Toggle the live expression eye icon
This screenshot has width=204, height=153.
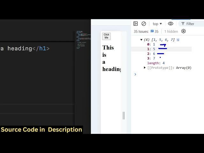click(171, 24)
